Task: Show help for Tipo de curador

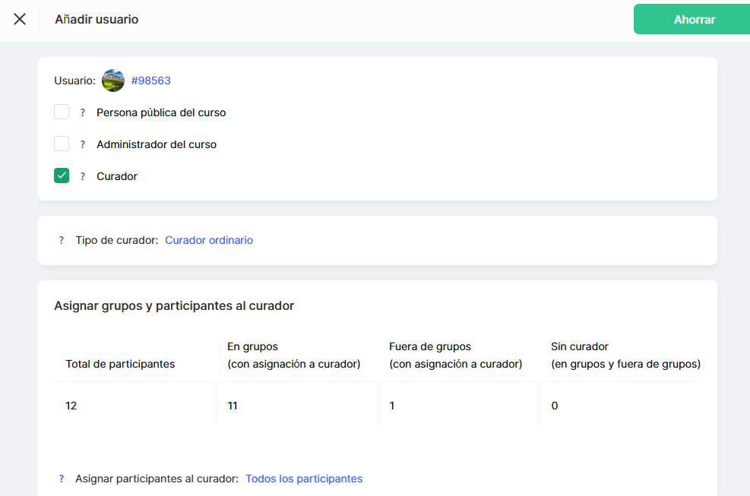Action: (x=62, y=240)
